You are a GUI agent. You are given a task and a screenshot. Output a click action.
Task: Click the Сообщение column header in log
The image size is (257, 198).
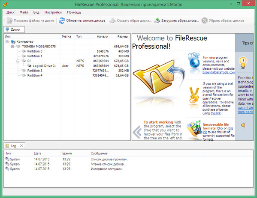coord(146,153)
